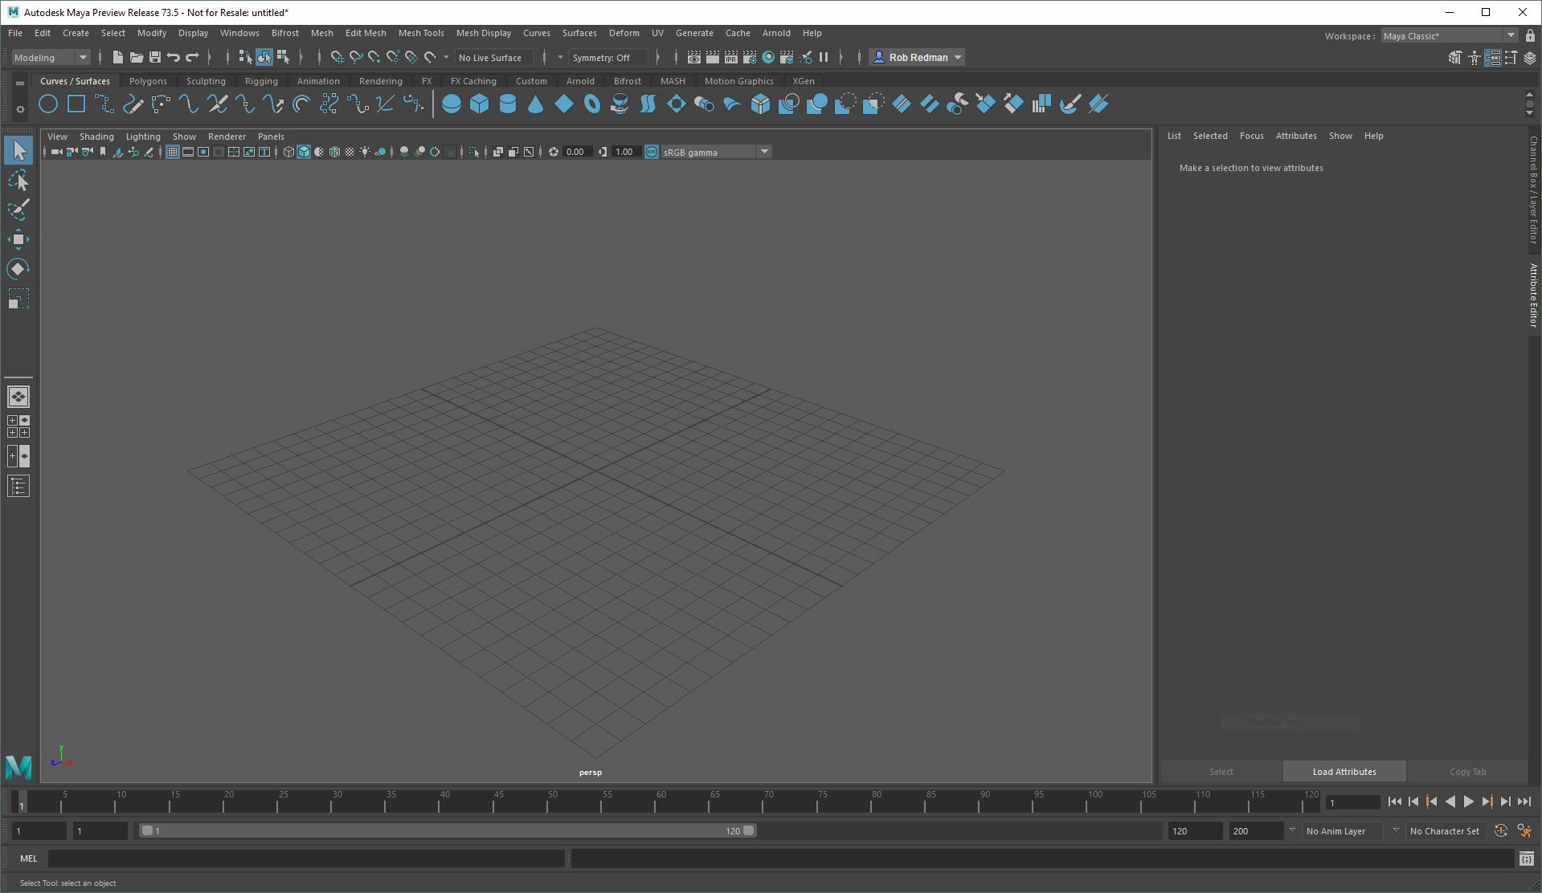Toggle textured display in viewport

click(350, 152)
